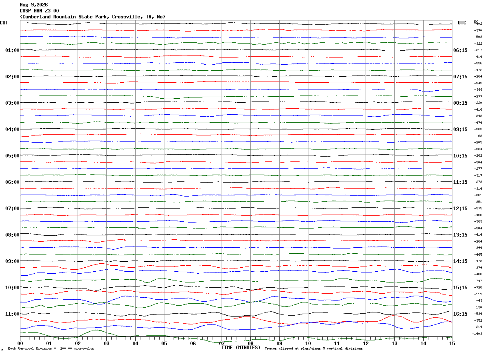Click the DC offset value '-1403'
The height and width of the screenshot is (354, 484).
point(477,334)
